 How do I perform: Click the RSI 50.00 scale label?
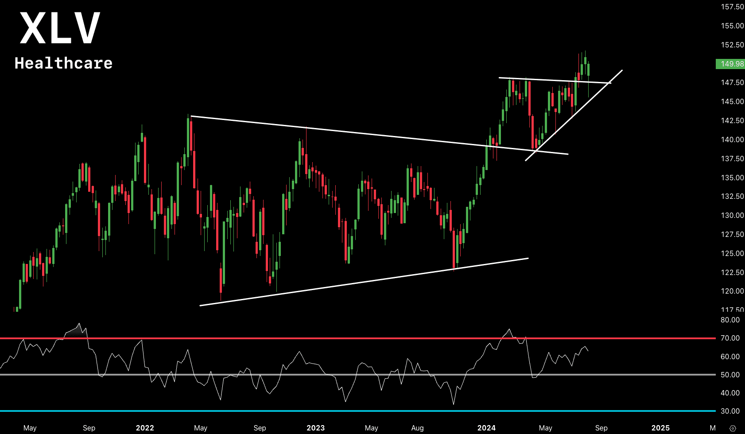[730, 375]
